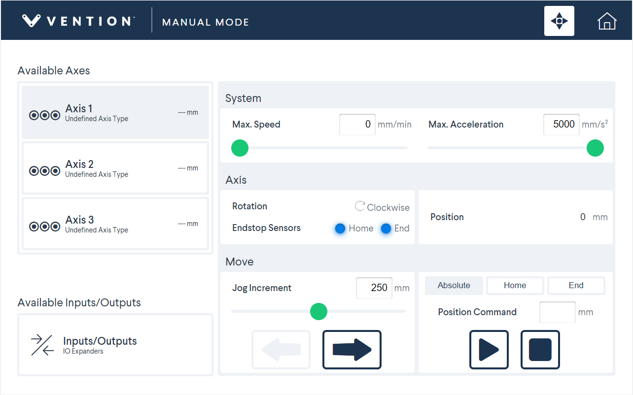Click the 'Available Inputs/Outputs' heading
This screenshot has height=395, width=633.
pyautogui.click(x=79, y=302)
